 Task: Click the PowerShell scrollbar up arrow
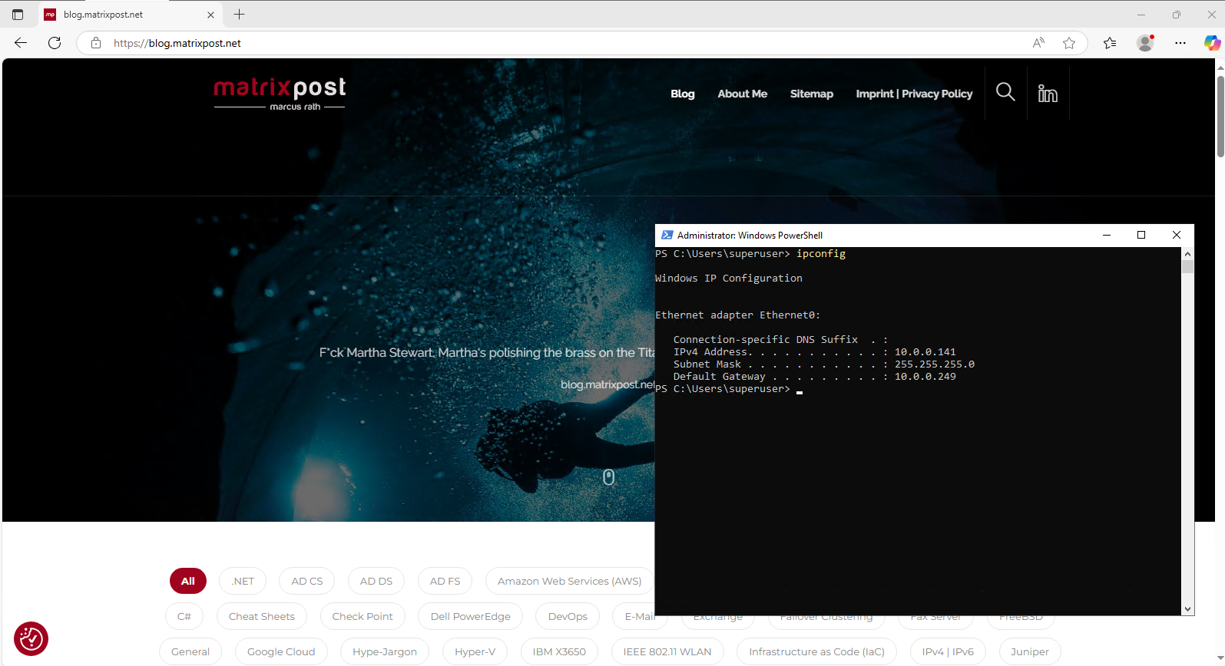tap(1188, 254)
